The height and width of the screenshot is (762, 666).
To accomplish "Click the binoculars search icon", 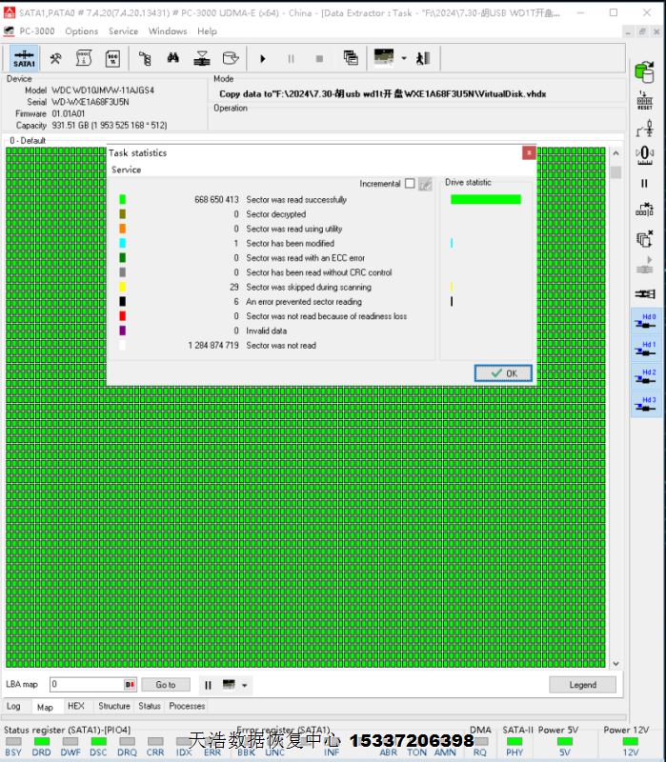I will coord(172,58).
